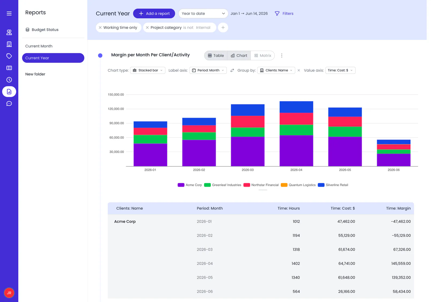Click Add a report button

154,13
